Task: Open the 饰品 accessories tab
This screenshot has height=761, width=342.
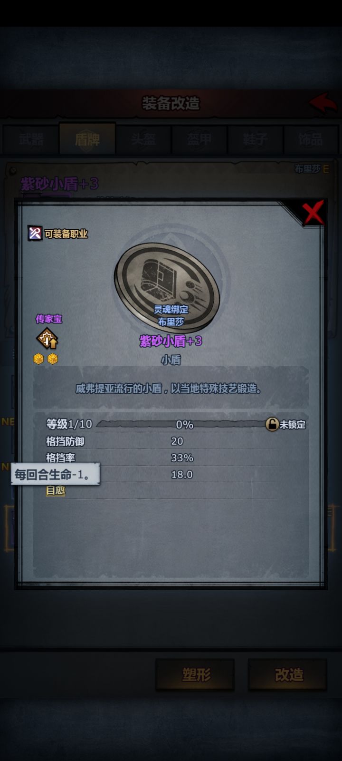Action: 311,139
